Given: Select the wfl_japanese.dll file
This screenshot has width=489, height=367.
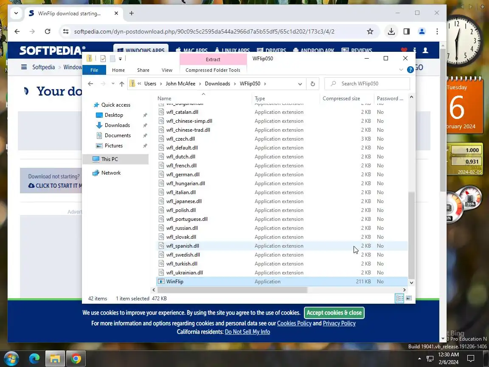Looking at the screenshot, I should click(281, 201).
